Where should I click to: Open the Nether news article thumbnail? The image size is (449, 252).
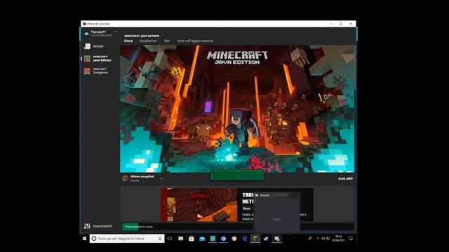pyautogui.click(x=199, y=204)
